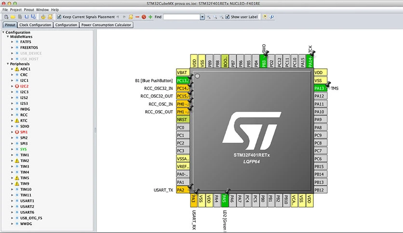Click the NRST pin on chip
Image resolution: width=403 pixels, height=233 pixels.
183,119
